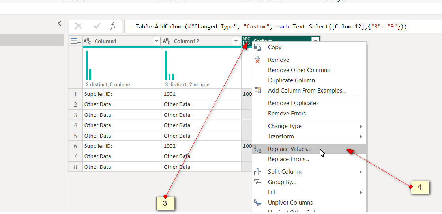This screenshot has height=214, width=442.
Task: Click into the formula bar text
Action: (x=268, y=27)
